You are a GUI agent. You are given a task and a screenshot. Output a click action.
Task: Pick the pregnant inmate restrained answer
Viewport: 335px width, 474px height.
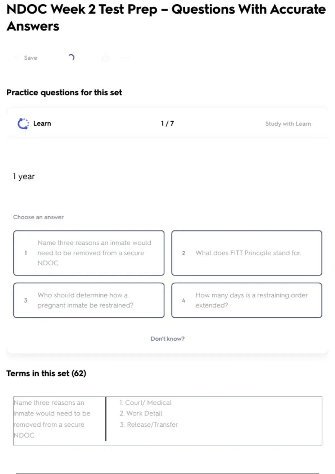point(89,300)
